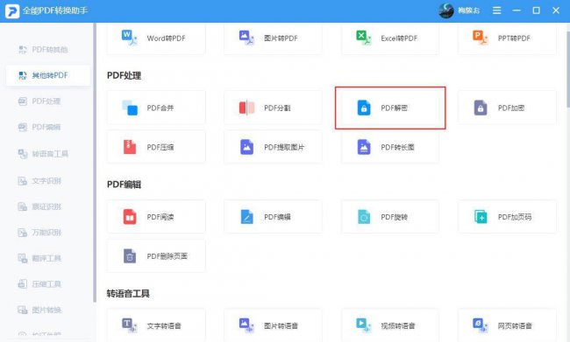Open the PDF阅读 reader card
Image resolution: width=570 pixels, height=342 pixels.
click(x=156, y=217)
